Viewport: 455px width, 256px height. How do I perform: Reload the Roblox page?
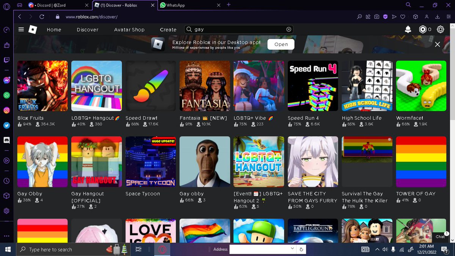point(42,17)
